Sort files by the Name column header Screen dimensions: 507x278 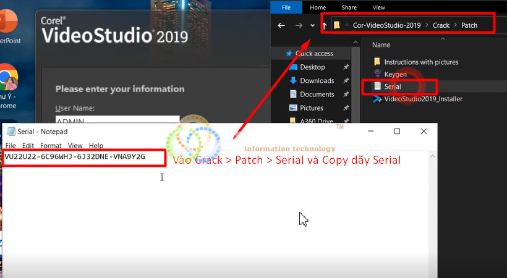point(381,45)
